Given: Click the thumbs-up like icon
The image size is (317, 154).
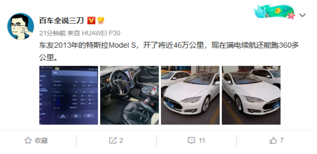Looking at the screenshot, I should point(273,140).
